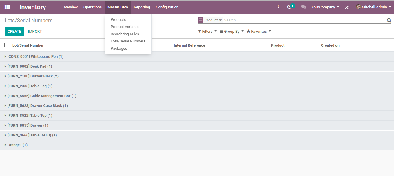Viewport: 394px width, 176px height.
Task: Expand [FURN_0002] Desk Pad group
Action: pyautogui.click(x=197, y=66)
